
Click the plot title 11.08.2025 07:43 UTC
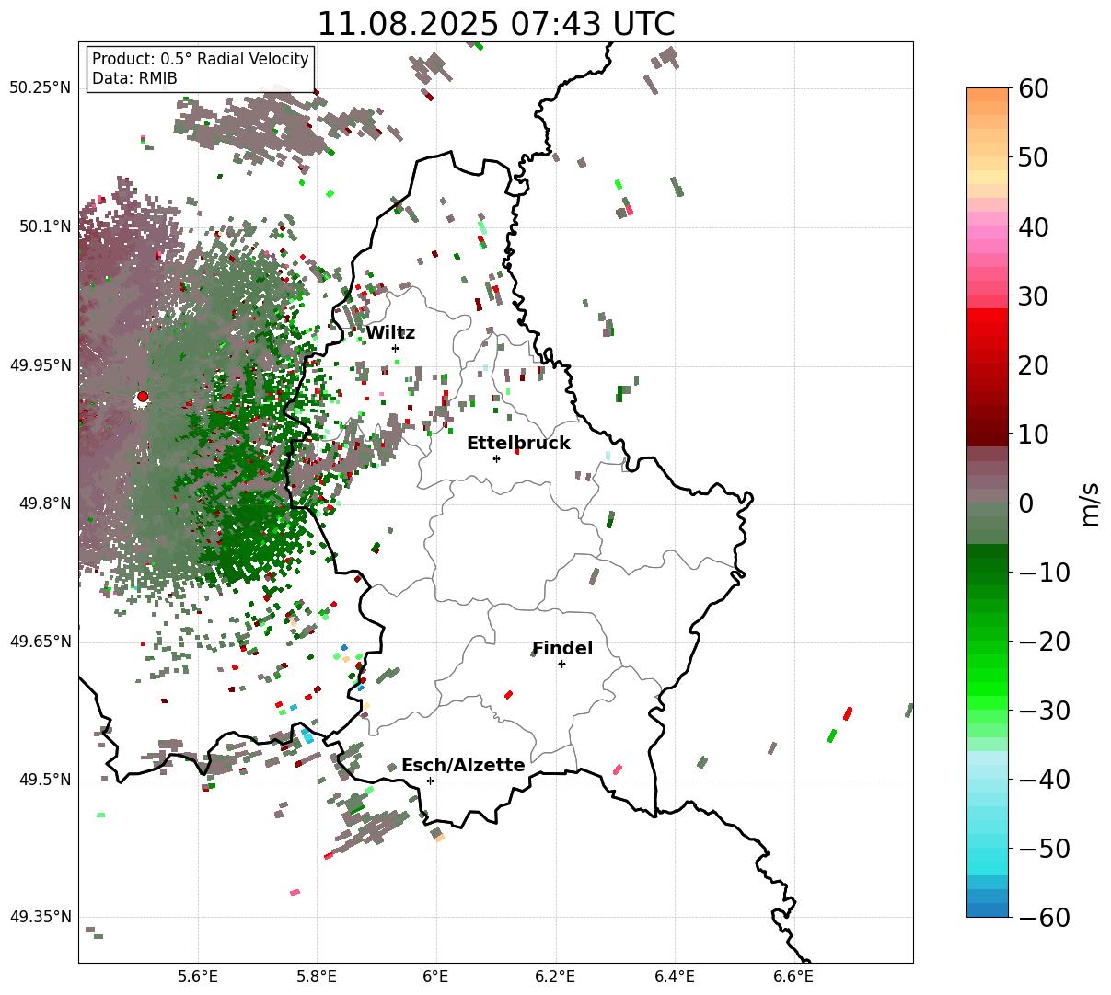(x=495, y=24)
